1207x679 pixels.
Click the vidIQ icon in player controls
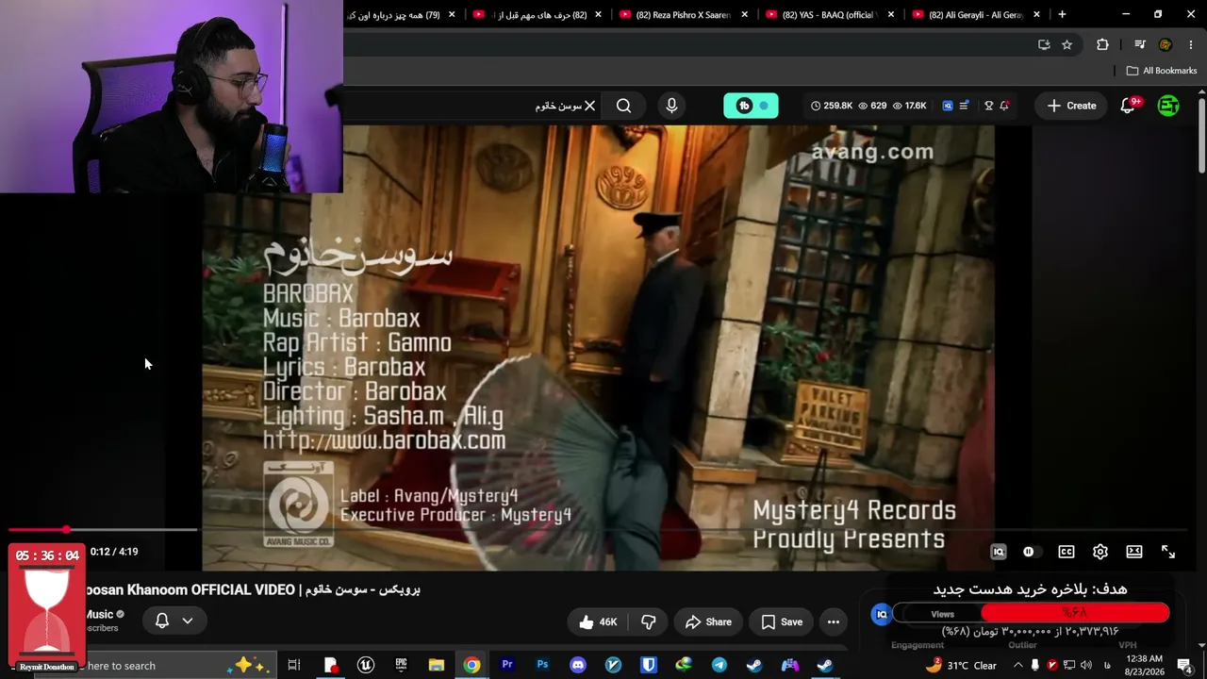(x=999, y=552)
